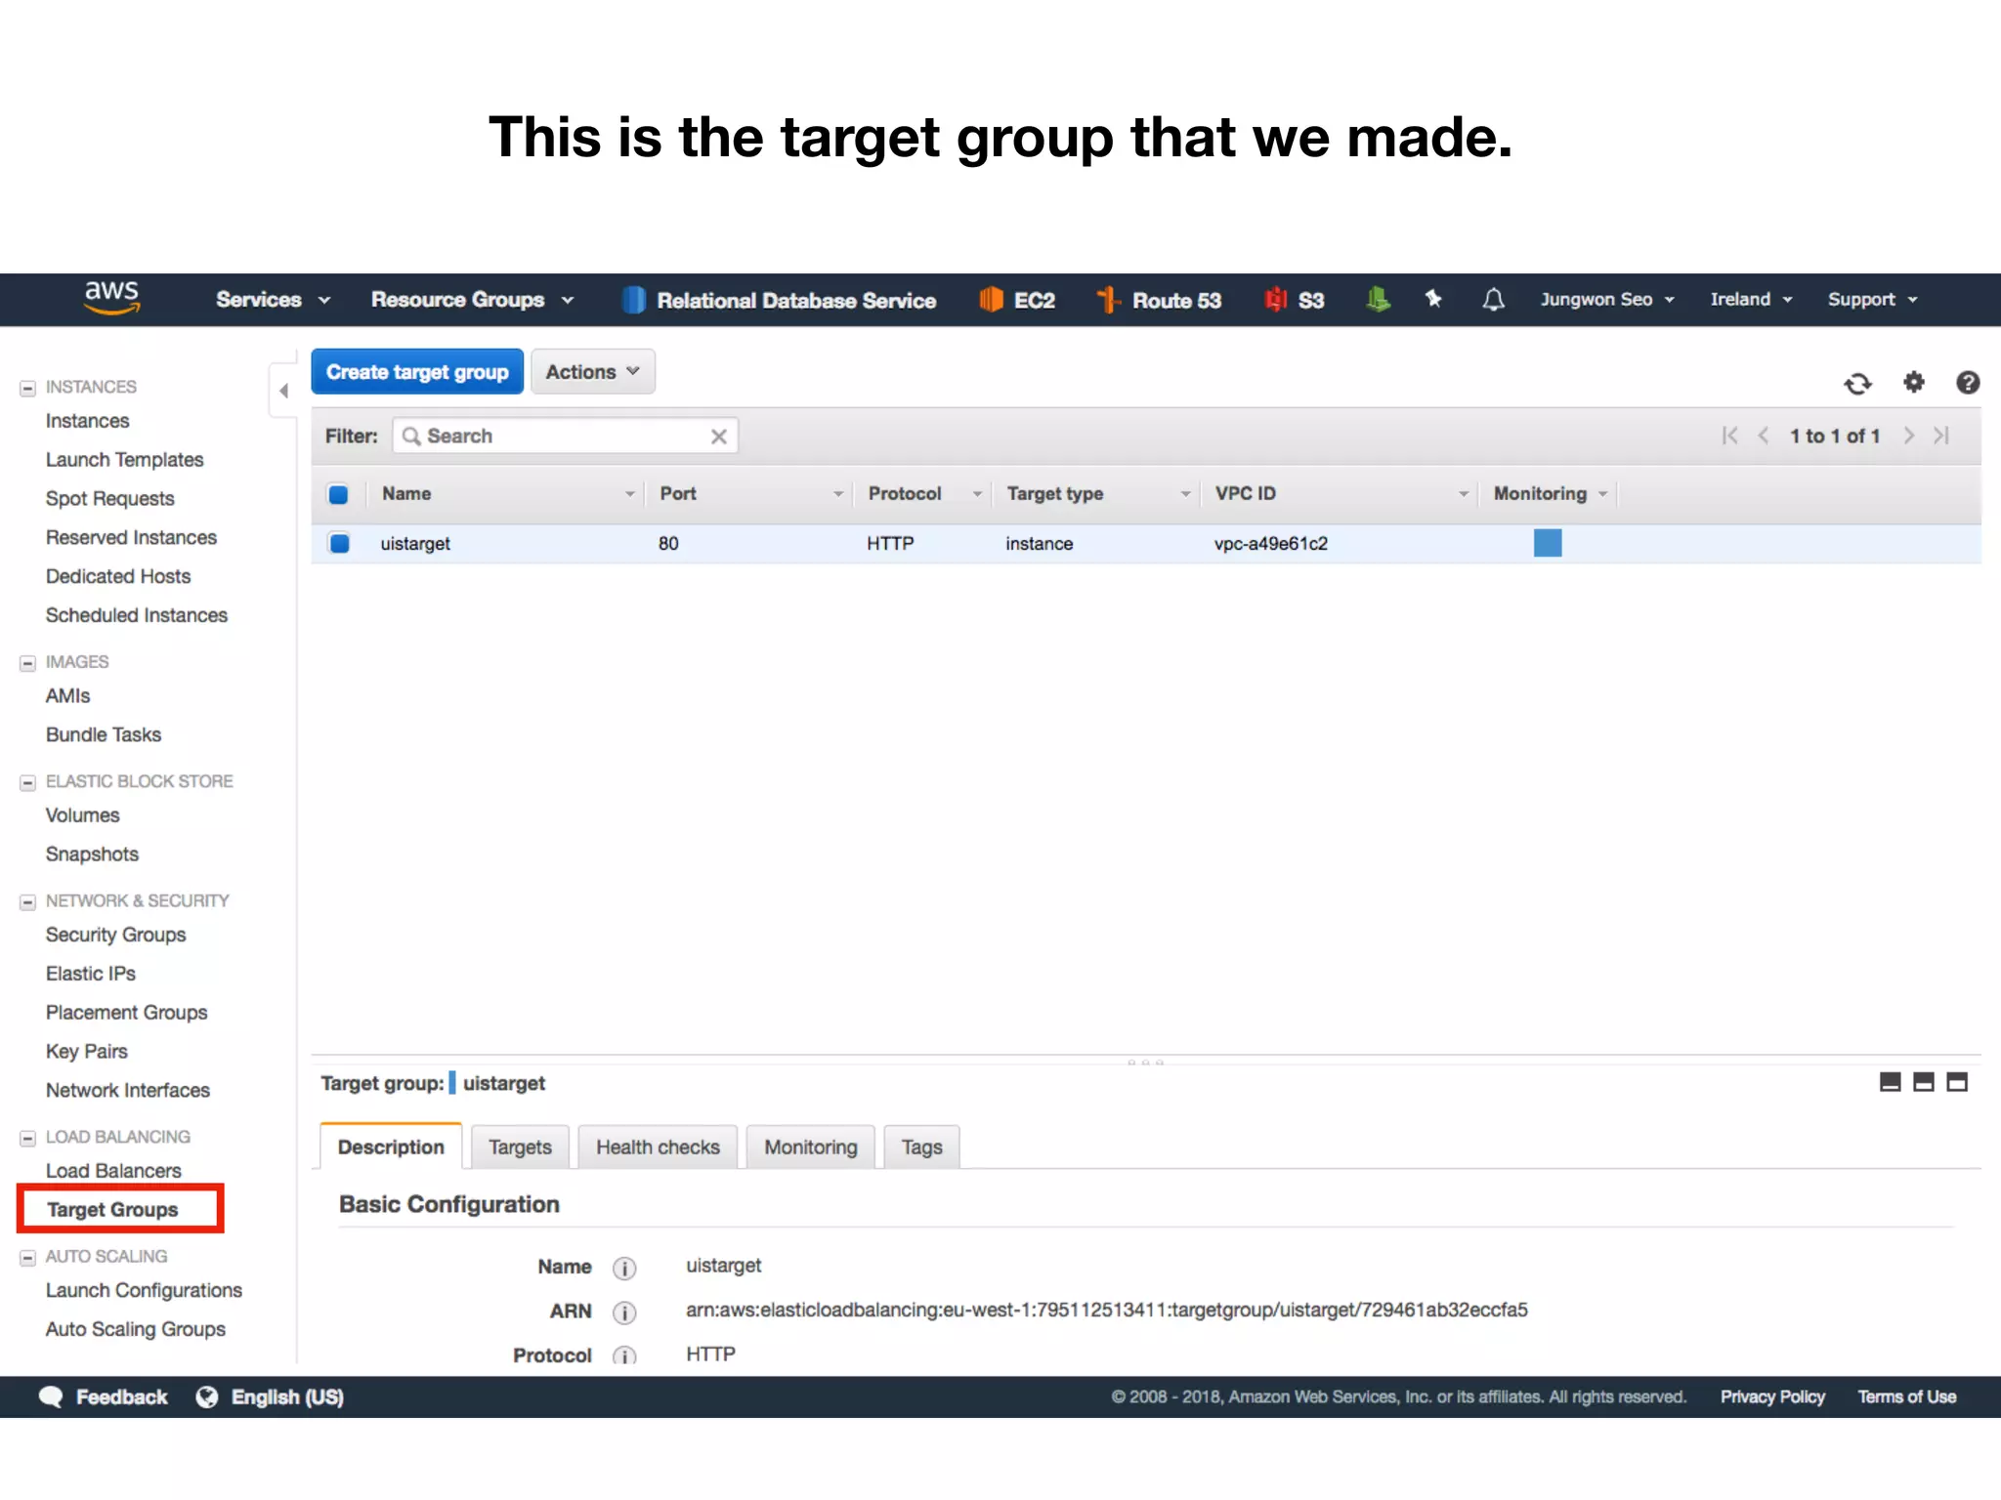Click the language globe icon
Screen dimensions: 2001x1500
(207, 1397)
